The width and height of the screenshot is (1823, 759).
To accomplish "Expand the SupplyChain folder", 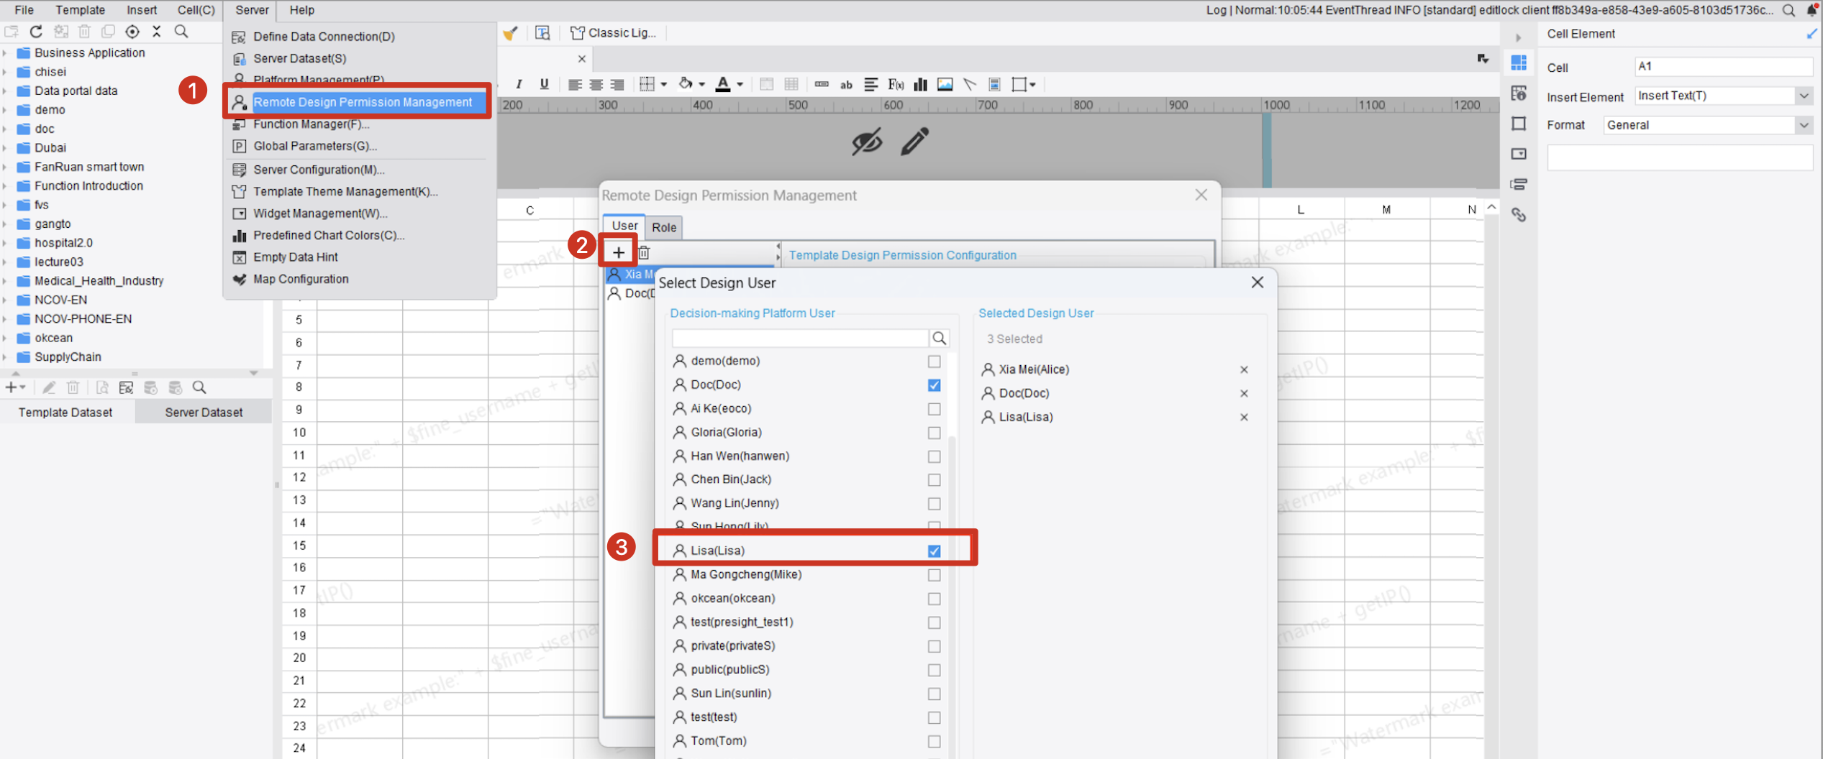I will coord(5,357).
